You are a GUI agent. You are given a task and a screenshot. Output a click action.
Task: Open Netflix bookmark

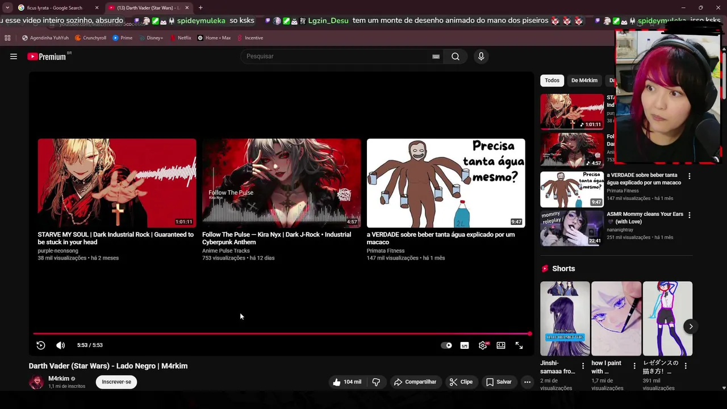(x=181, y=38)
